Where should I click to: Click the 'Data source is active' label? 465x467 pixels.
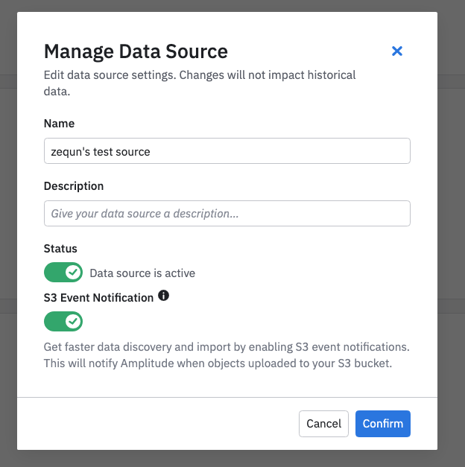point(142,273)
